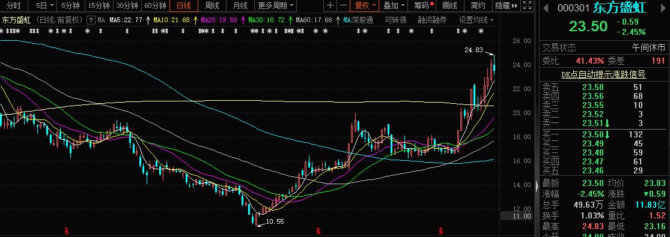Toggle 画线 drawing tools
Viewport: 670px width, 237px height.
point(449,5)
